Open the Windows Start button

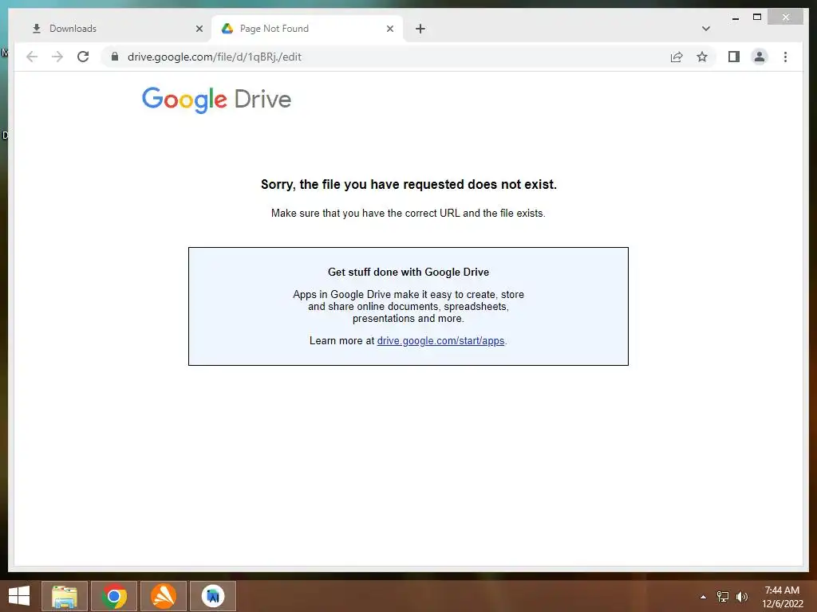coord(19,596)
